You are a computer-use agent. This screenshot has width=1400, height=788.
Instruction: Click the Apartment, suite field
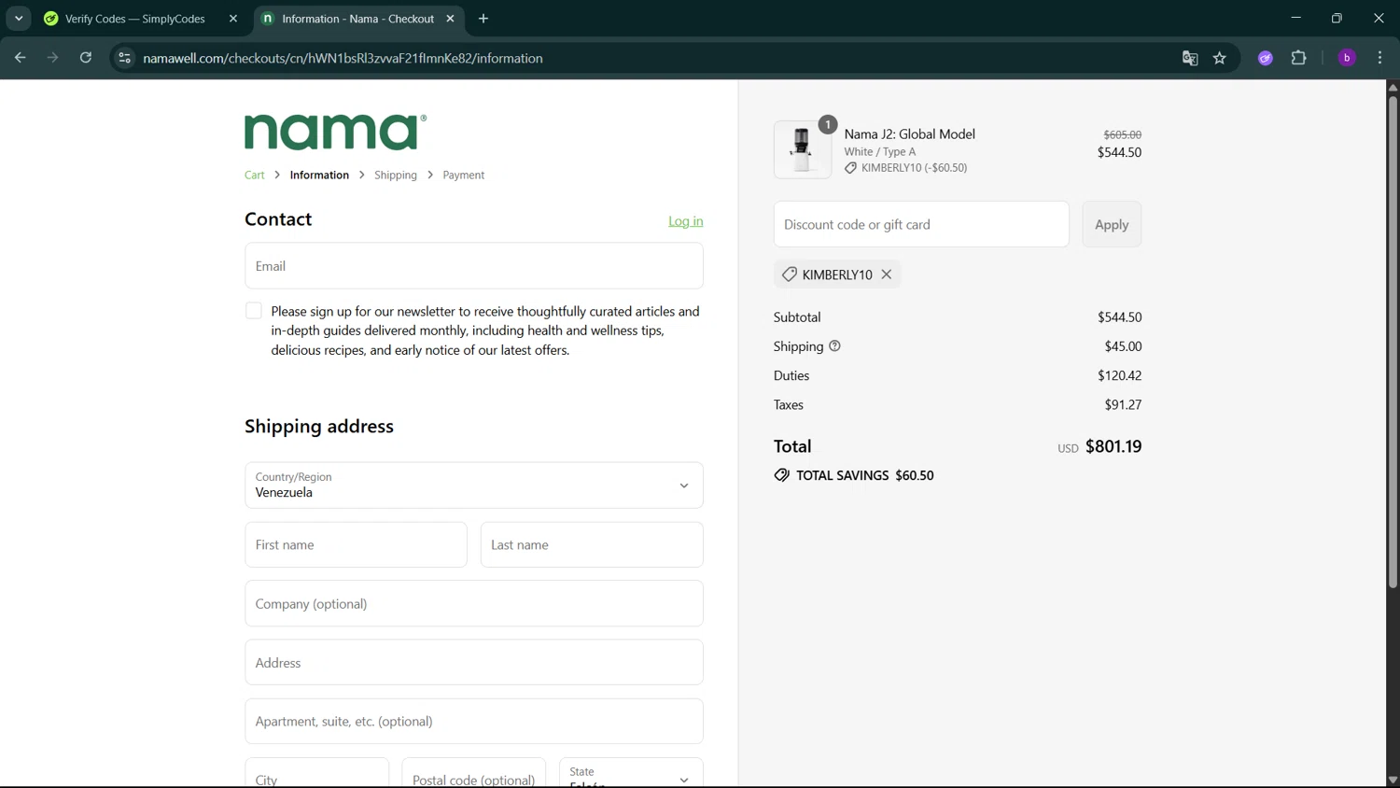pos(474,722)
